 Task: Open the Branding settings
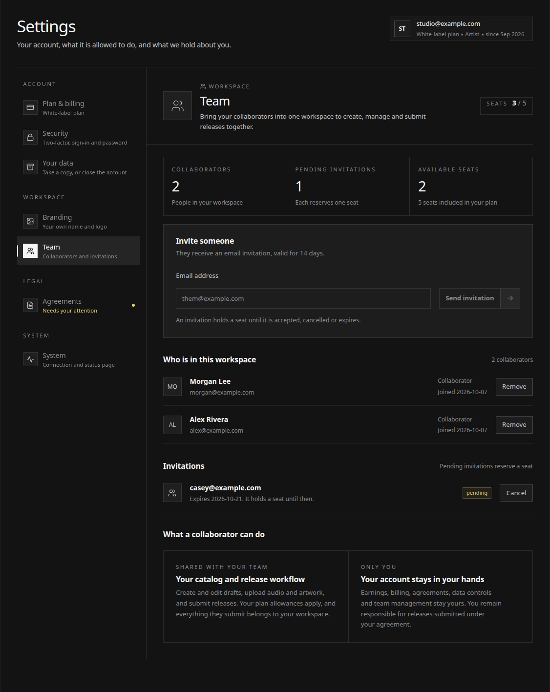[79, 221]
